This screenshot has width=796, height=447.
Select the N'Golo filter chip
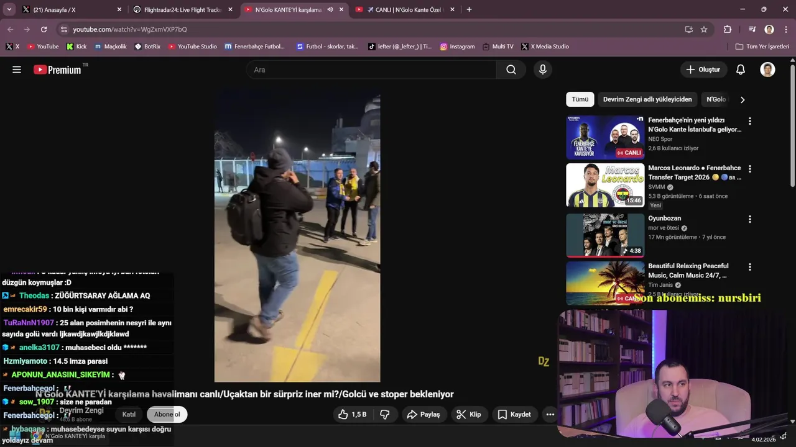[716, 99]
